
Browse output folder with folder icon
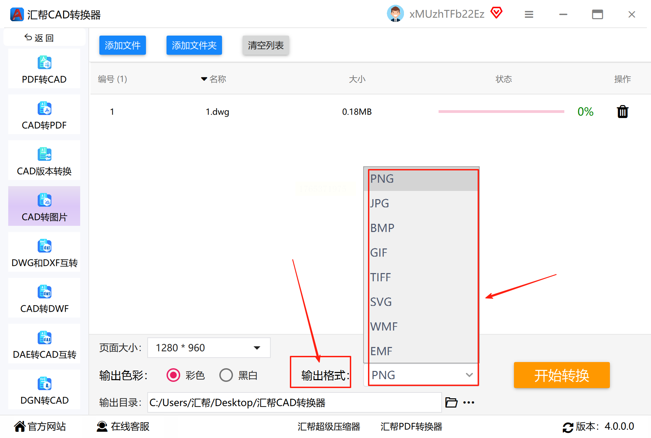tap(451, 402)
